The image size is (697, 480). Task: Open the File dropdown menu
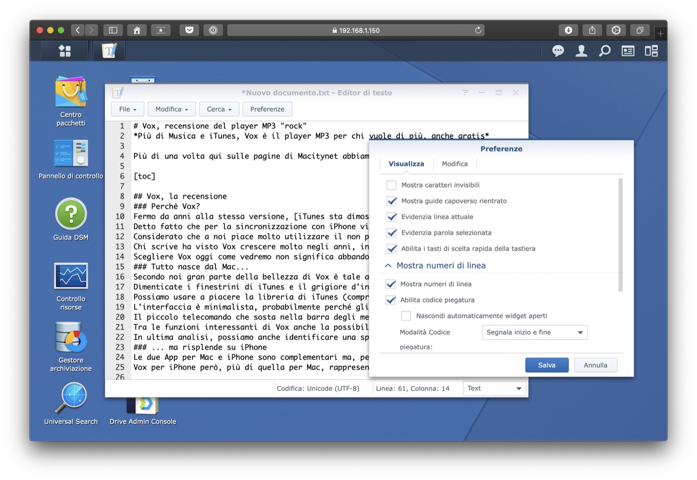pos(128,109)
